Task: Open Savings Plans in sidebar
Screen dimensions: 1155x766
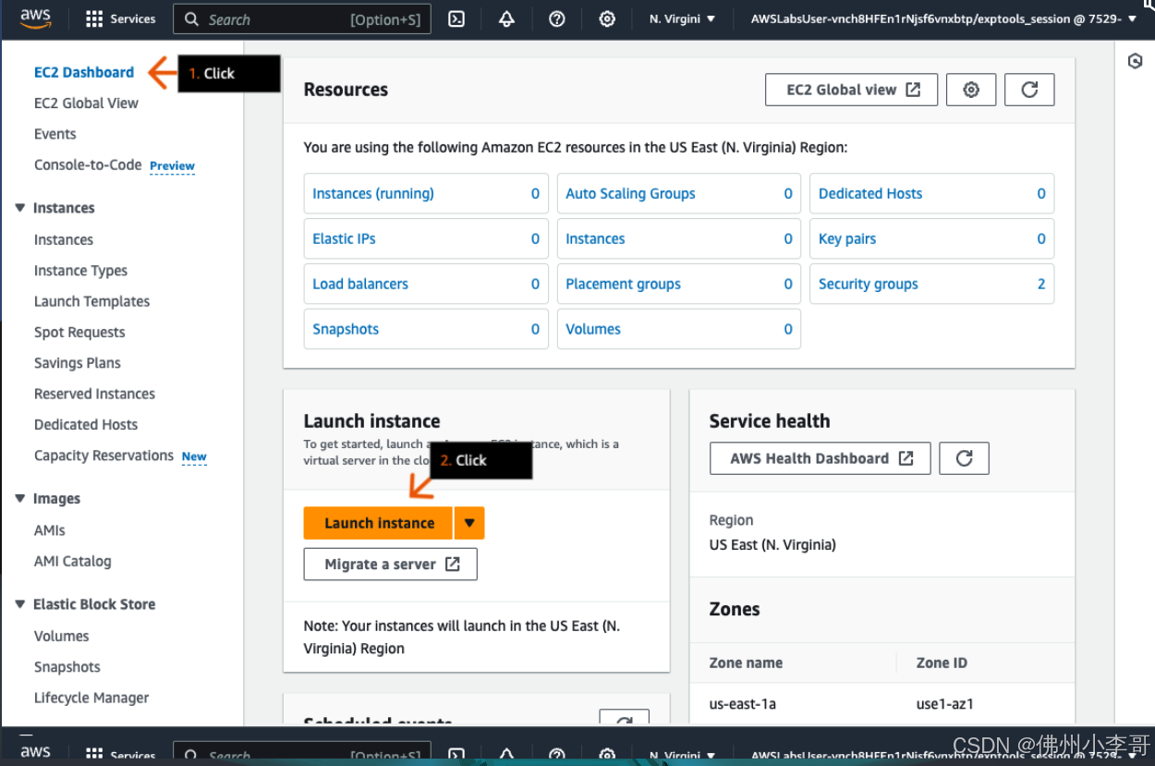Action: (78, 363)
